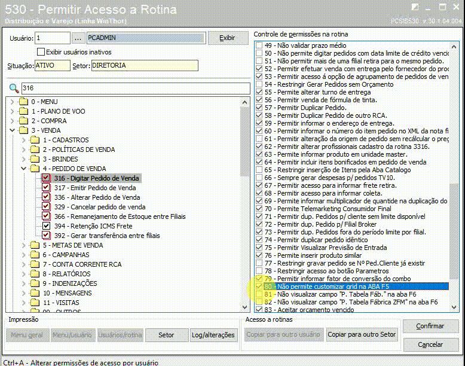
Task: Collapse the 3 - VENDA tree node
Action: click(12, 130)
